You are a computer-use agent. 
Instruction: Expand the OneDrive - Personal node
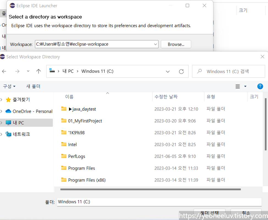coord(1,111)
